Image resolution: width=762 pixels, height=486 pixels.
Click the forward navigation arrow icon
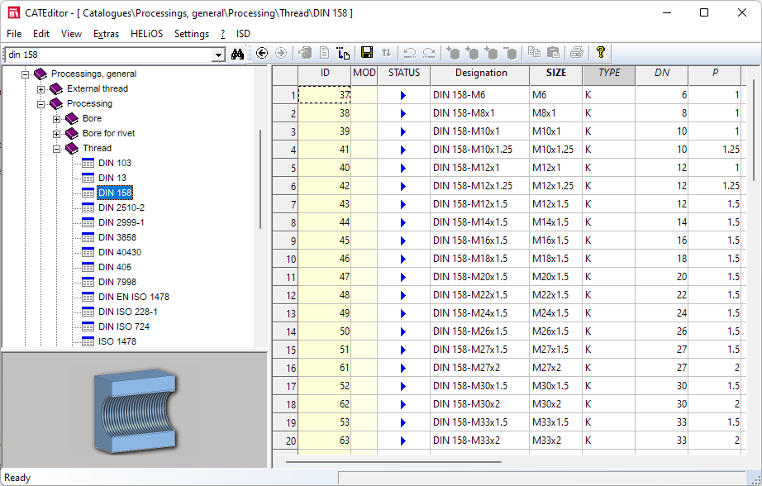[281, 53]
